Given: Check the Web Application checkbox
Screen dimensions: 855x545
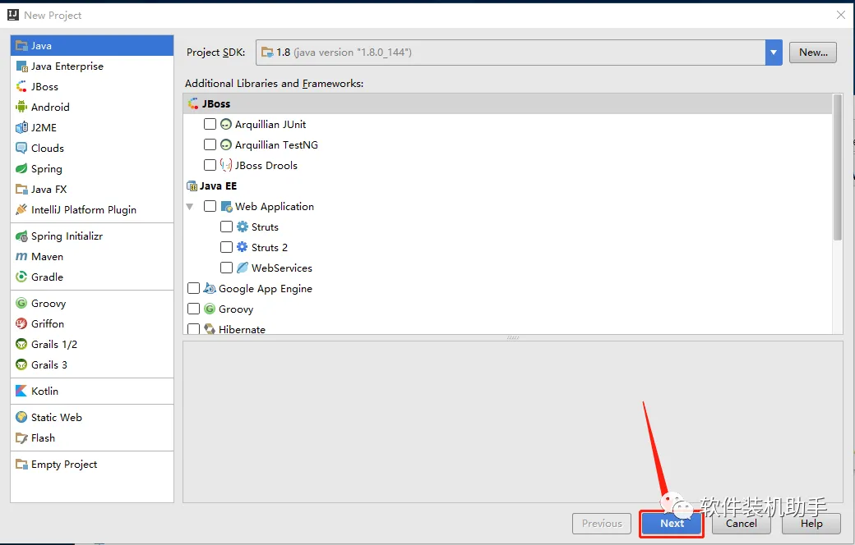Looking at the screenshot, I should (x=210, y=206).
